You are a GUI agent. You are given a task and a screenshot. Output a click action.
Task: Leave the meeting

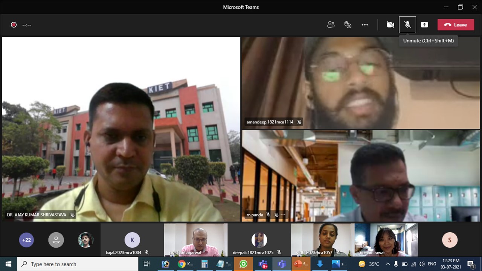(456, 25)
